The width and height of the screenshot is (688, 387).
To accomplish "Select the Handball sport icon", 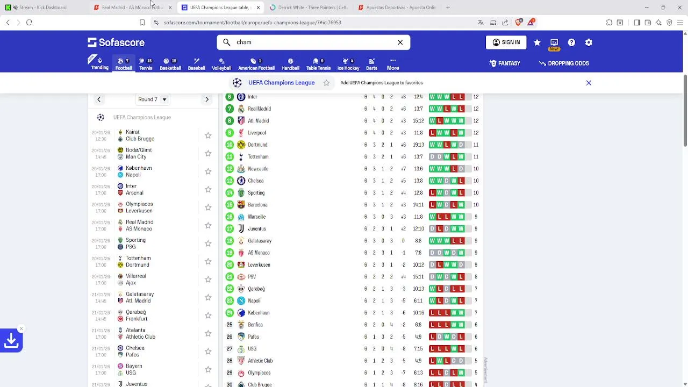I will pyautogui.click(x=290, y=63).
